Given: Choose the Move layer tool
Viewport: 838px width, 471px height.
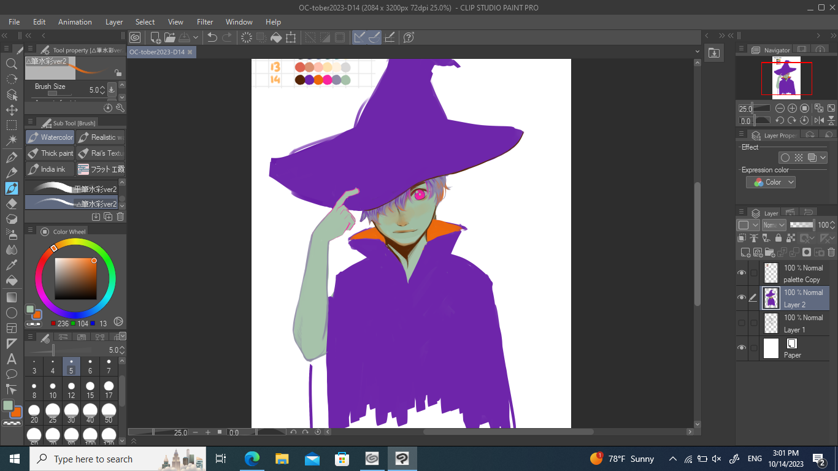Looking at the screenshot, I should (x=11, y=110).
